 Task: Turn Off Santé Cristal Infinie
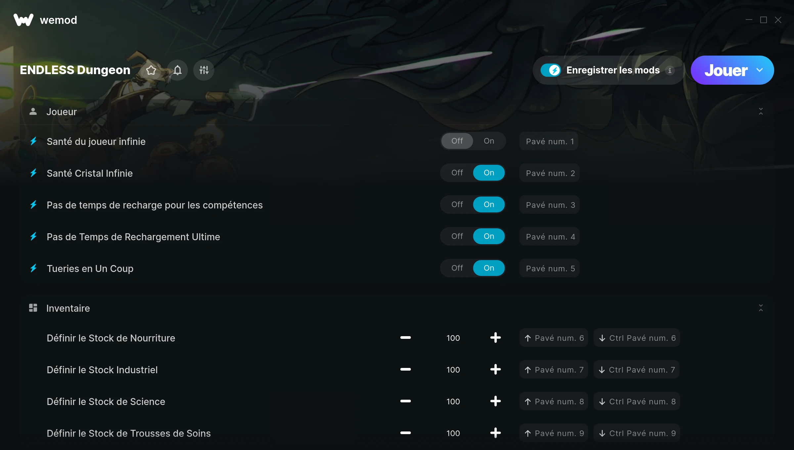(x=457, y=173)
